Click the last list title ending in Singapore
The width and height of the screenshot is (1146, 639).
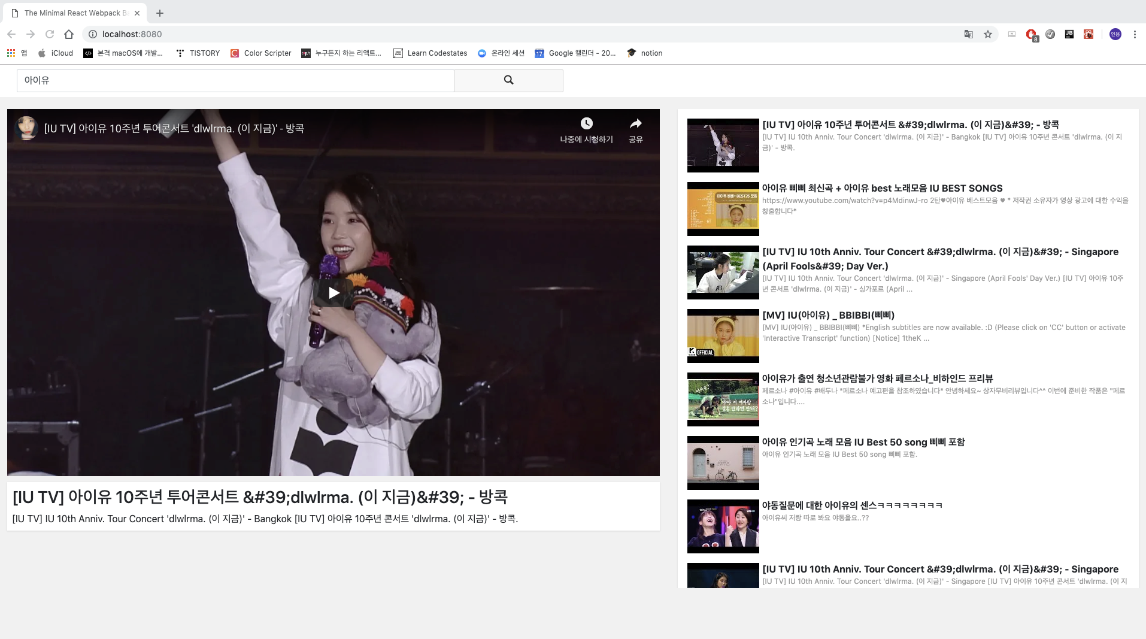coord(940,569)
